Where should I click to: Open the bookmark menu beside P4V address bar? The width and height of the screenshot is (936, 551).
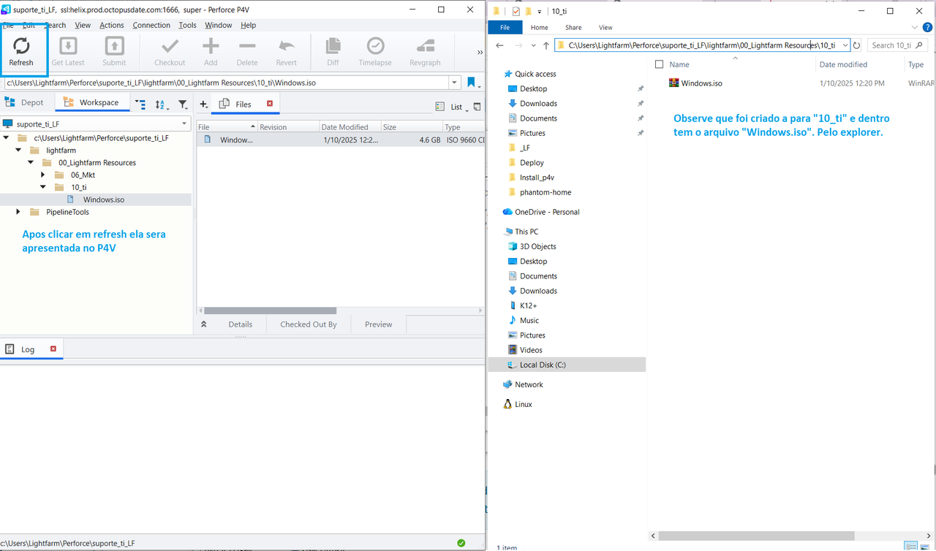click(474, 83)
